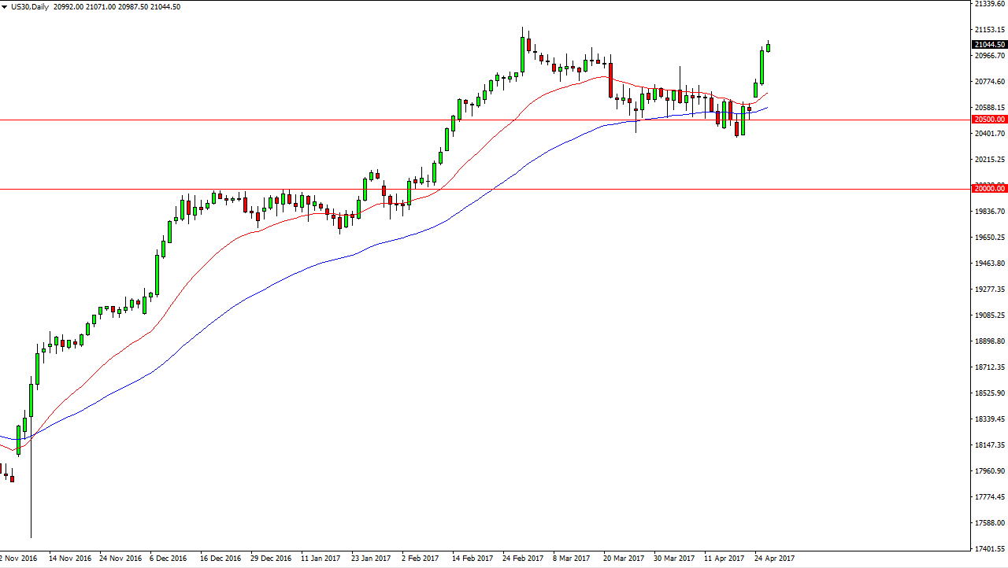Click the red 20000.00 price label
This screenshot has height=568, width=1008.
(989, 189)
